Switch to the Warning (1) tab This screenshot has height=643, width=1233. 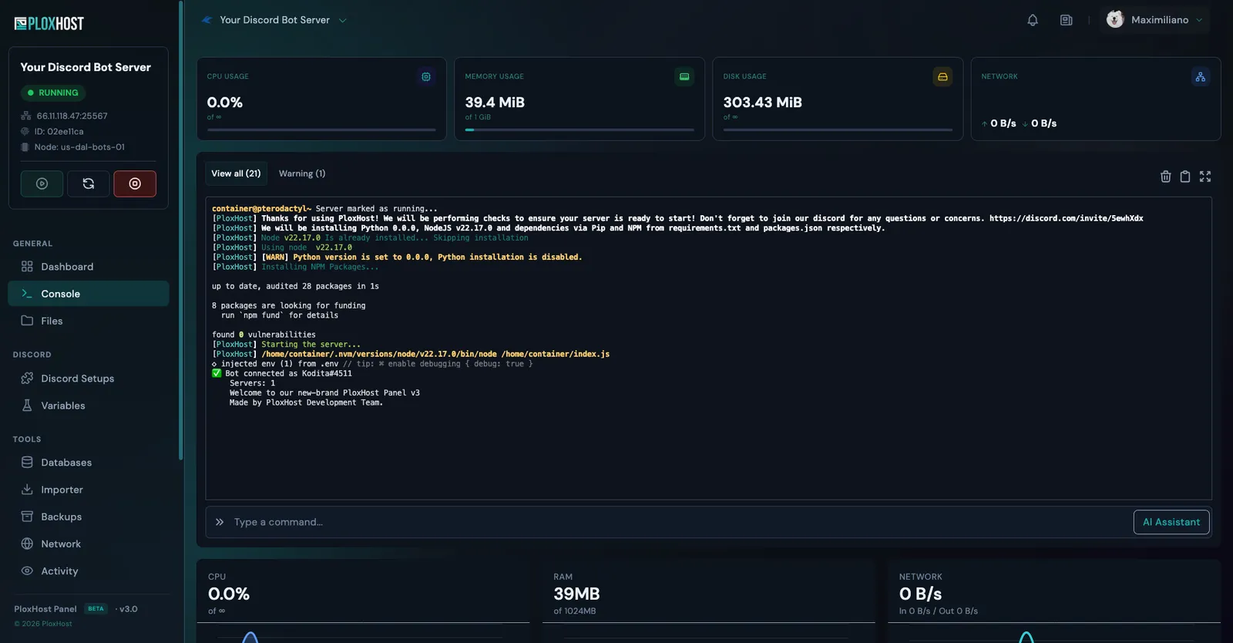[302, 173]
